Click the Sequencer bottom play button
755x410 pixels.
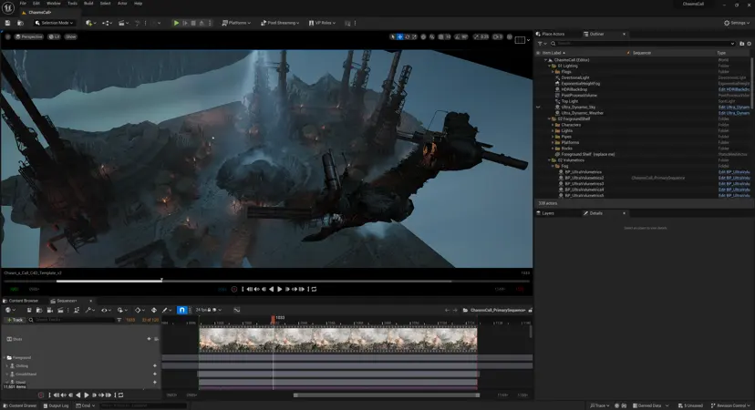[x=87, y=395]
